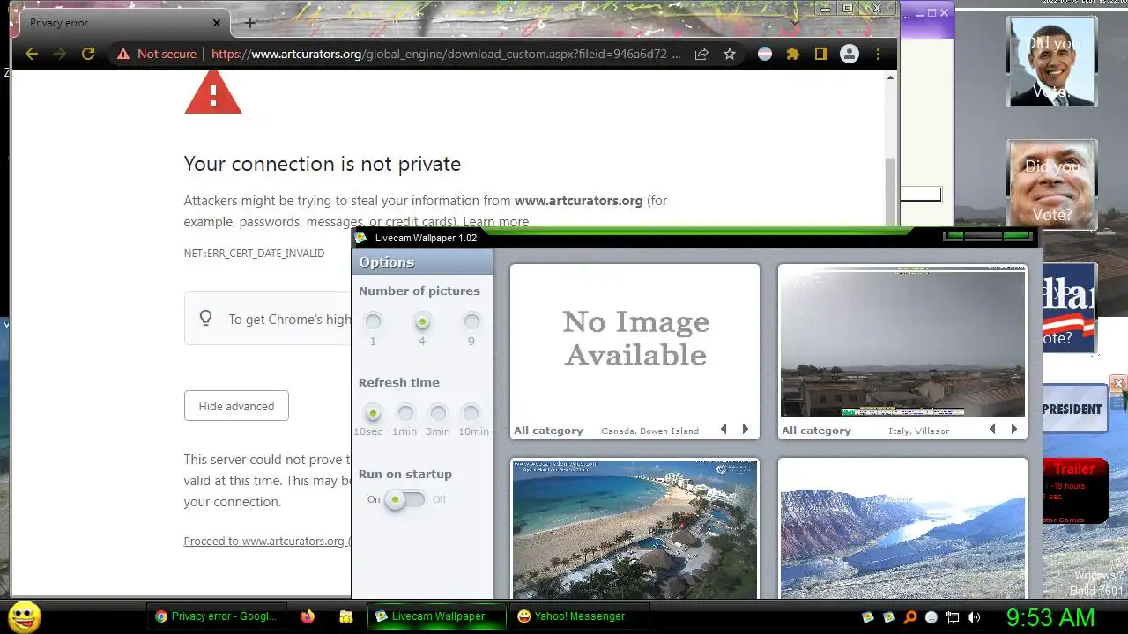Open the Italy, Villasor webcam image

pyautogui.click(x=902, y=343)
